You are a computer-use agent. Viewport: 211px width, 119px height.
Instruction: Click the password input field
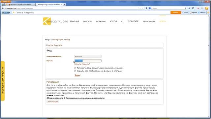coord(88,61)
